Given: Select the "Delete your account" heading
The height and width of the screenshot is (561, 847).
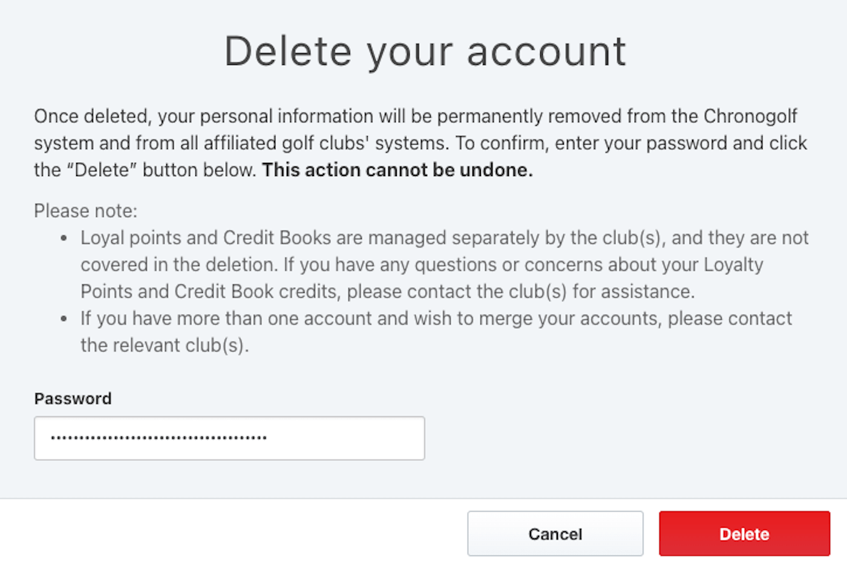Looking at the screenshot, I should pos(425,52).
